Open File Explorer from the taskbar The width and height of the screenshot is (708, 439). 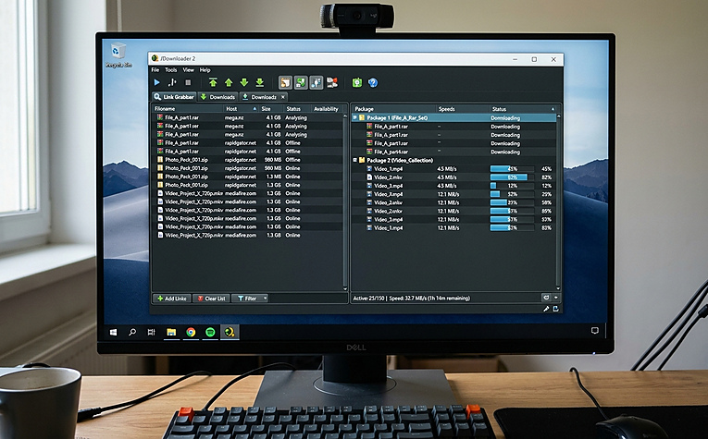pyautogui.click(x=171, y=332)
